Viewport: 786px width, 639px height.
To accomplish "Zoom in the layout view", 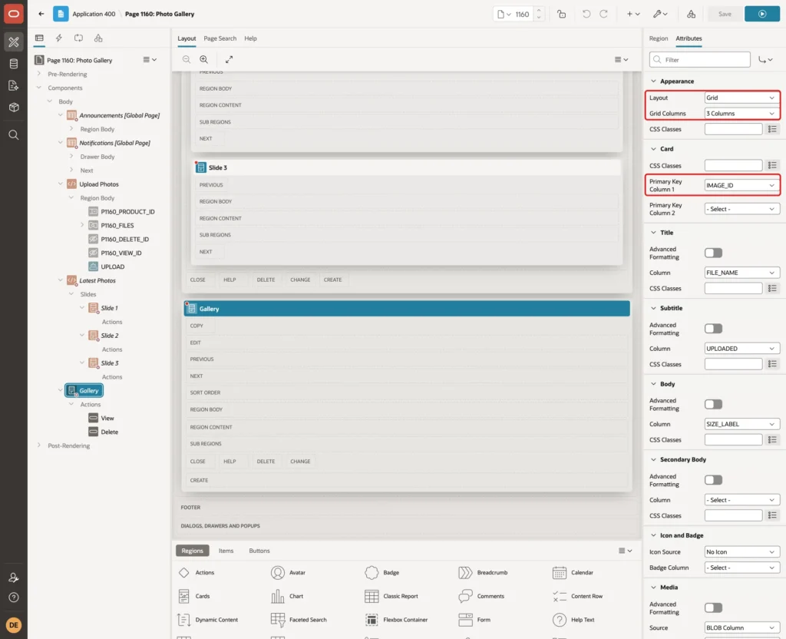I will coord(204,59).
